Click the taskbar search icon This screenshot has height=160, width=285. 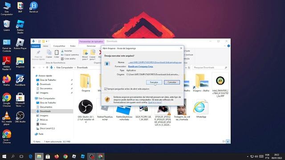pos(13,156)
